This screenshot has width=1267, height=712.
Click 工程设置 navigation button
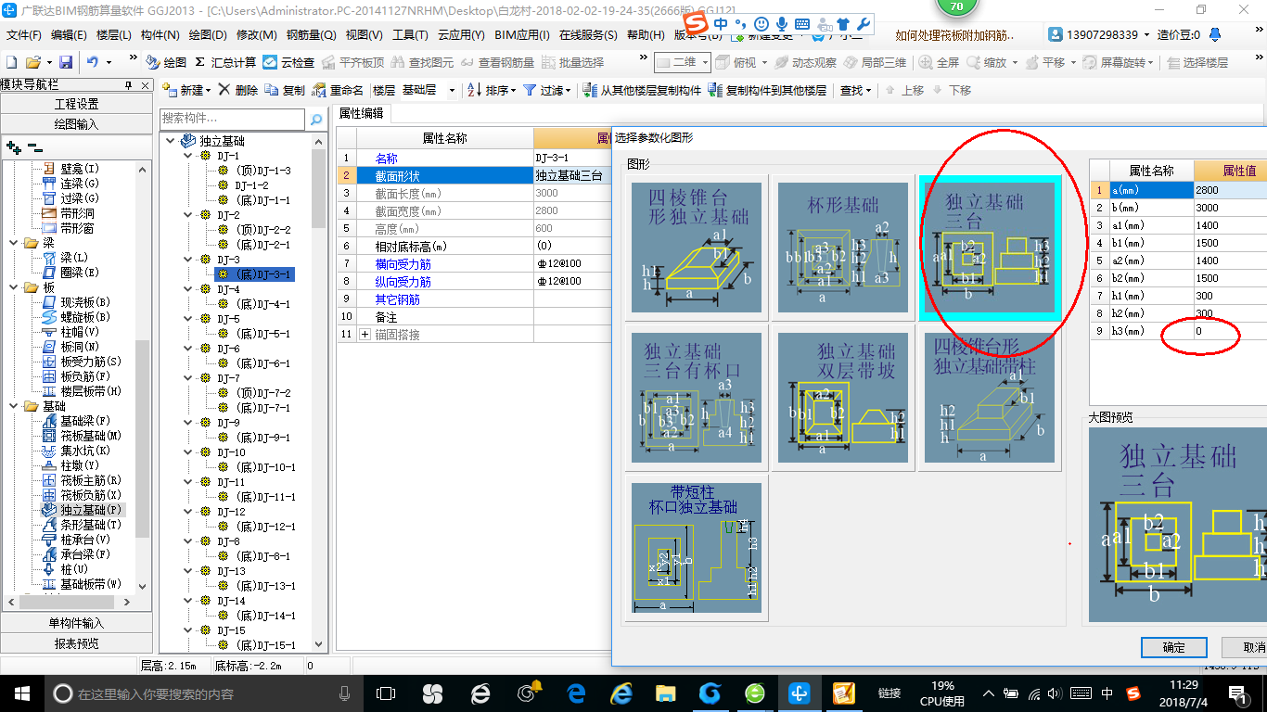[x=77, y=104]
